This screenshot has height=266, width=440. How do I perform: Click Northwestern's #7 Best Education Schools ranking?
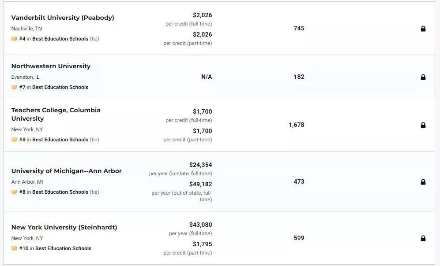coord(60,87)
